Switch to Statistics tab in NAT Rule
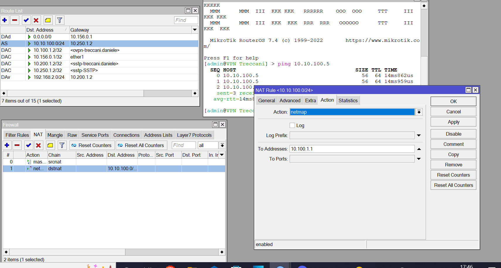Viewport: 501px width, 268px height. [x=348, y=100]
